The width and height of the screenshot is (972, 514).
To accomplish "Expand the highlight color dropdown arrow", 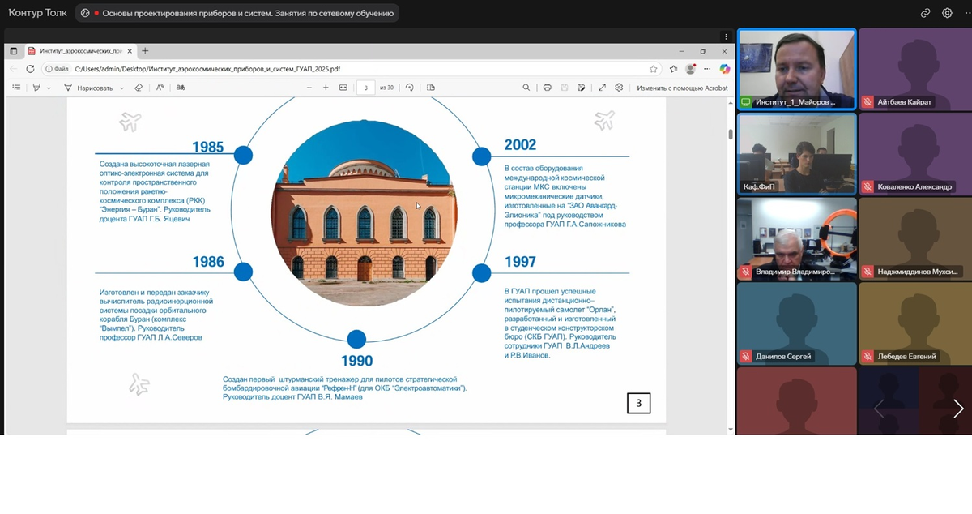I will 49,88.
